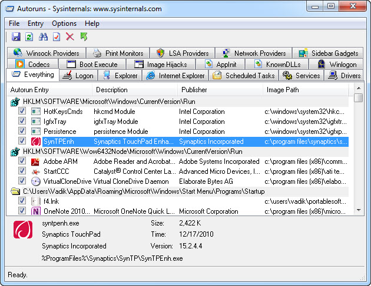Switch to the Logon tab
Image resolution: width=371 pixels, height=286 pixels.
[x=78, y=76]
